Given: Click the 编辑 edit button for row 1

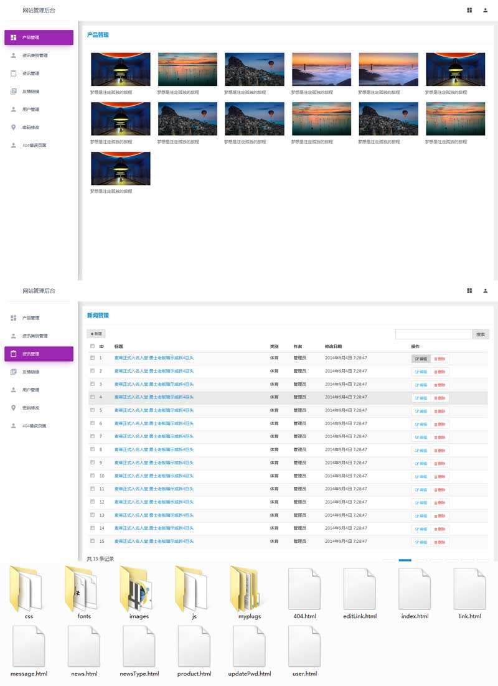Looking at the screenshot, I should [421, 359].
